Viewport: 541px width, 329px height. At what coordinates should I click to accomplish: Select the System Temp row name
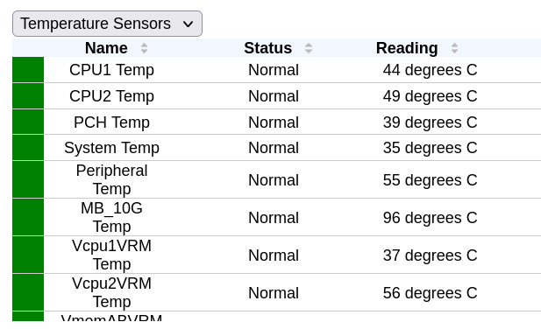pos(111,148)
